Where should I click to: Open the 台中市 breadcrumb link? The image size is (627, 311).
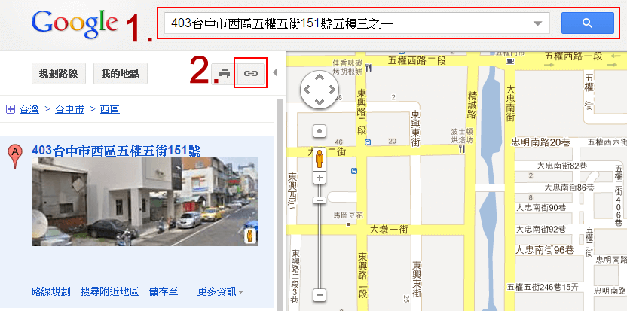click(69, 109)
